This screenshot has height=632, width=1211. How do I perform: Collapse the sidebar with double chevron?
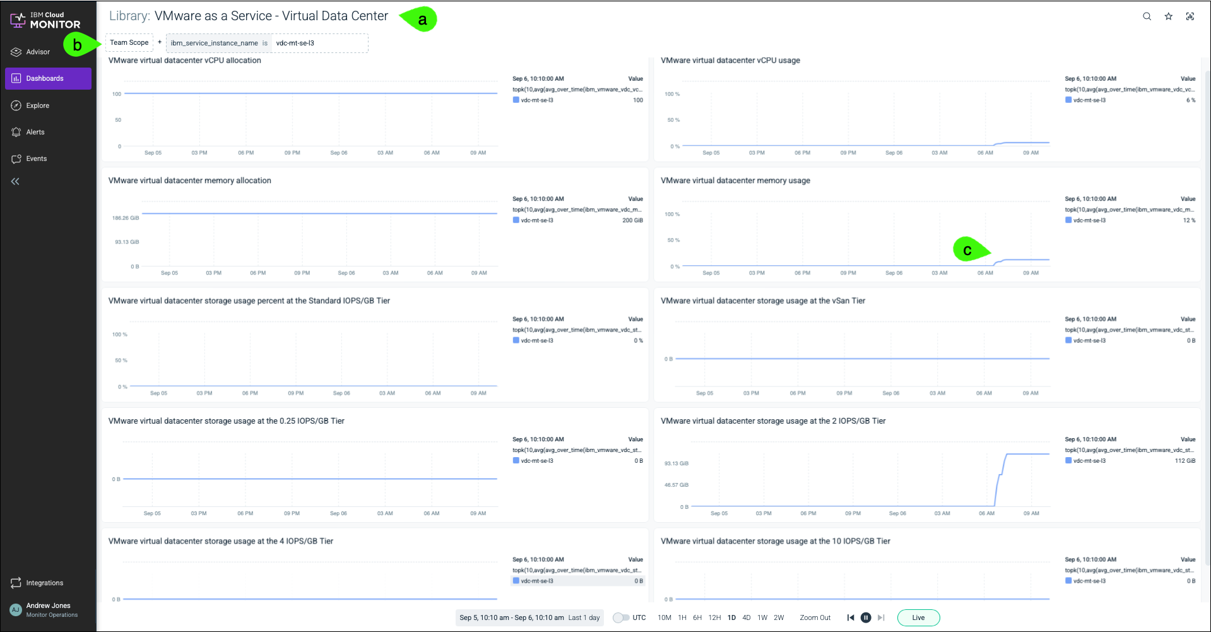tap(15, 181)
